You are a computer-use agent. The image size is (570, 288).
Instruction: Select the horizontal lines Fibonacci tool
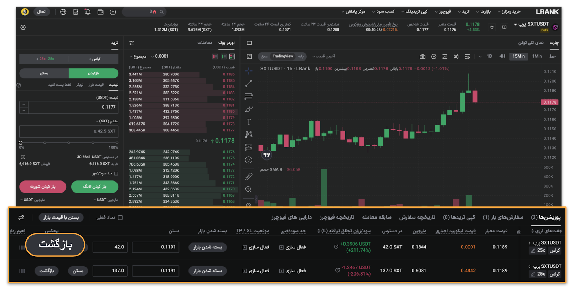249,96
